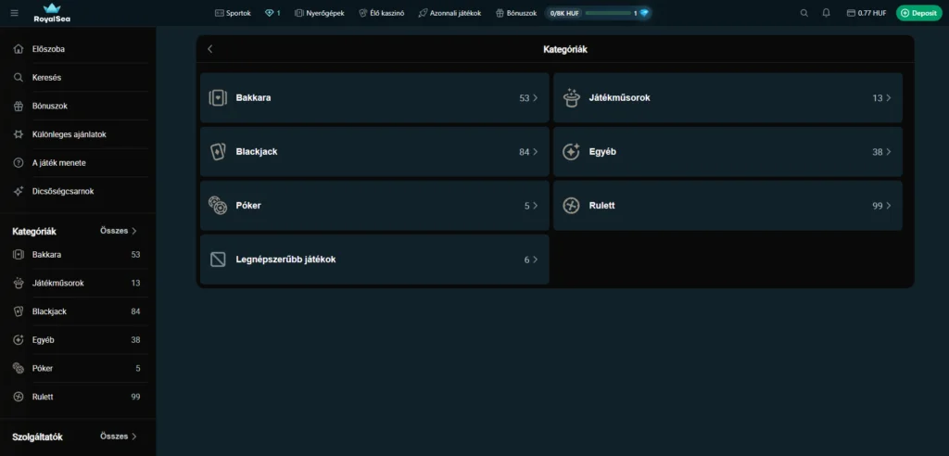Click the Bakkara card icon in the sidebar
Image resolution: width=949 pixels, height=456 pixels.
pos(19,254)
